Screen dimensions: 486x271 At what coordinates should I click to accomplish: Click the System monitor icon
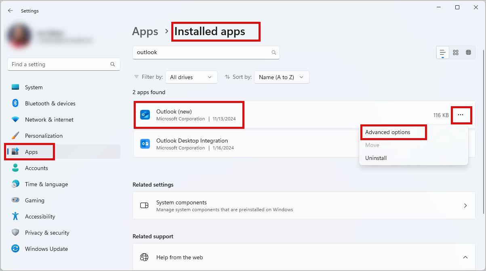tap(15, 87)
